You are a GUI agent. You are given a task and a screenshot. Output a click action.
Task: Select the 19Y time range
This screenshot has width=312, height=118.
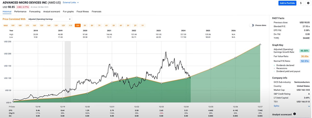pyautogui.click(x=13, y=25)
